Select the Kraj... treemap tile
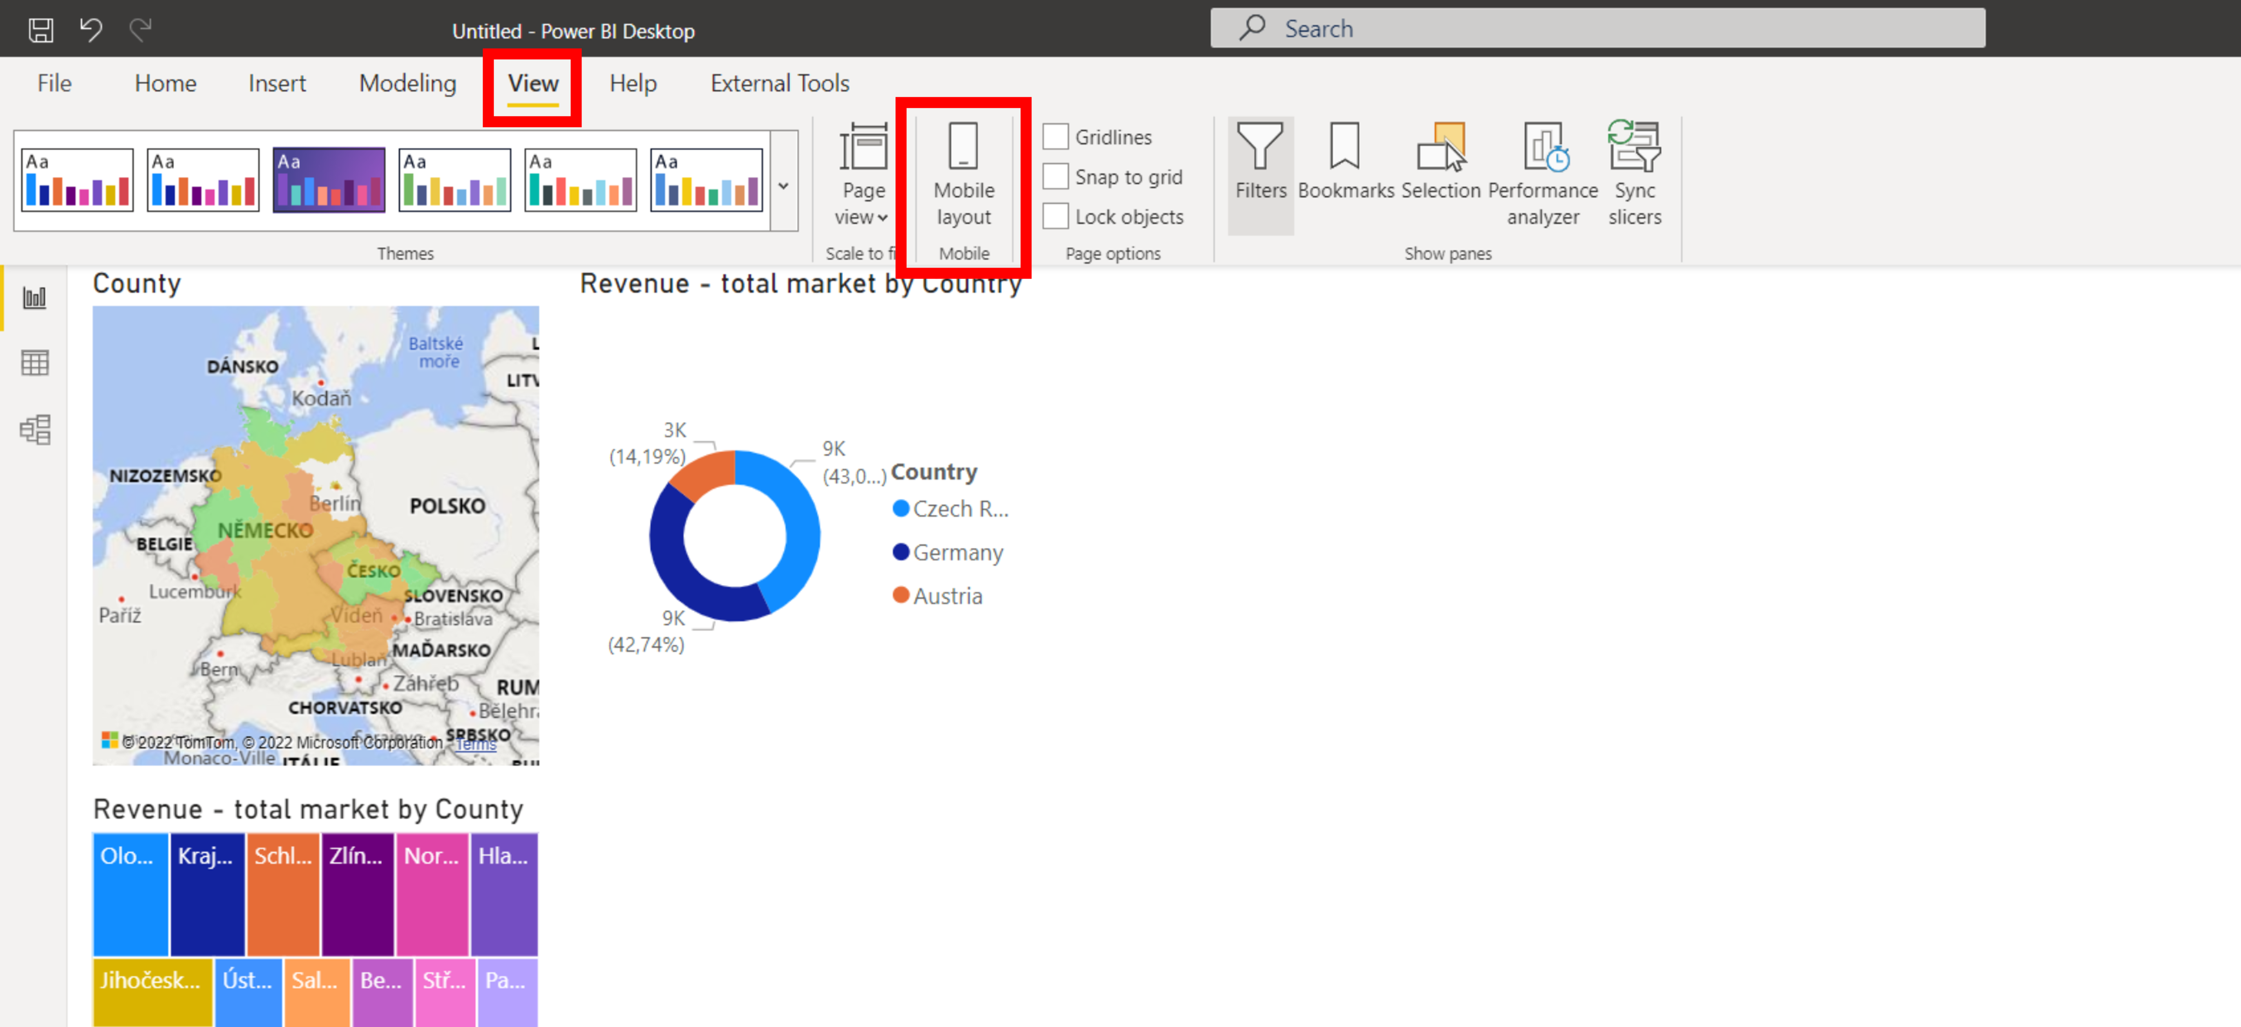This screenshot has height=1027, width=2241. pyautogui.click(x=207, y=894)
